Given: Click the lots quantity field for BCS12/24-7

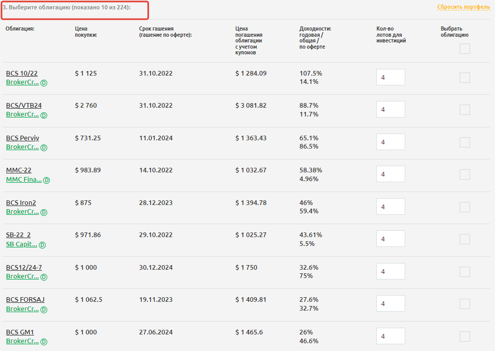Looking at the screenshot, I should pyautogui.click(x=390, y=272).
